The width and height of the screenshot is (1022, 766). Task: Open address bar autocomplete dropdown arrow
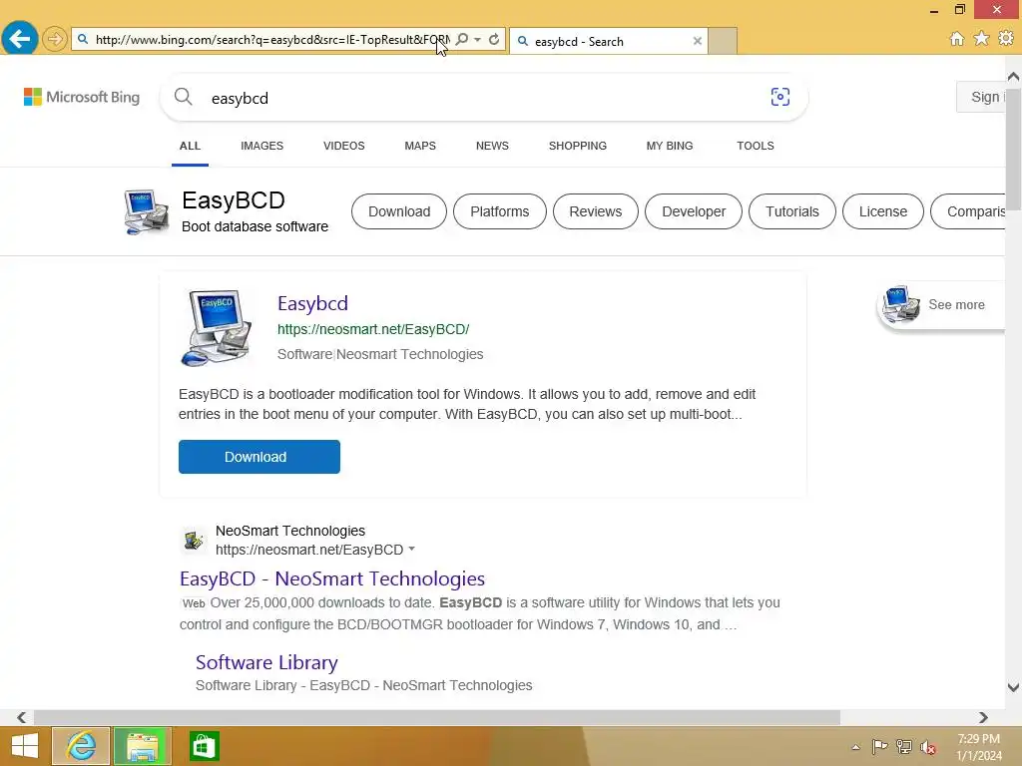(x=478, y=39)
